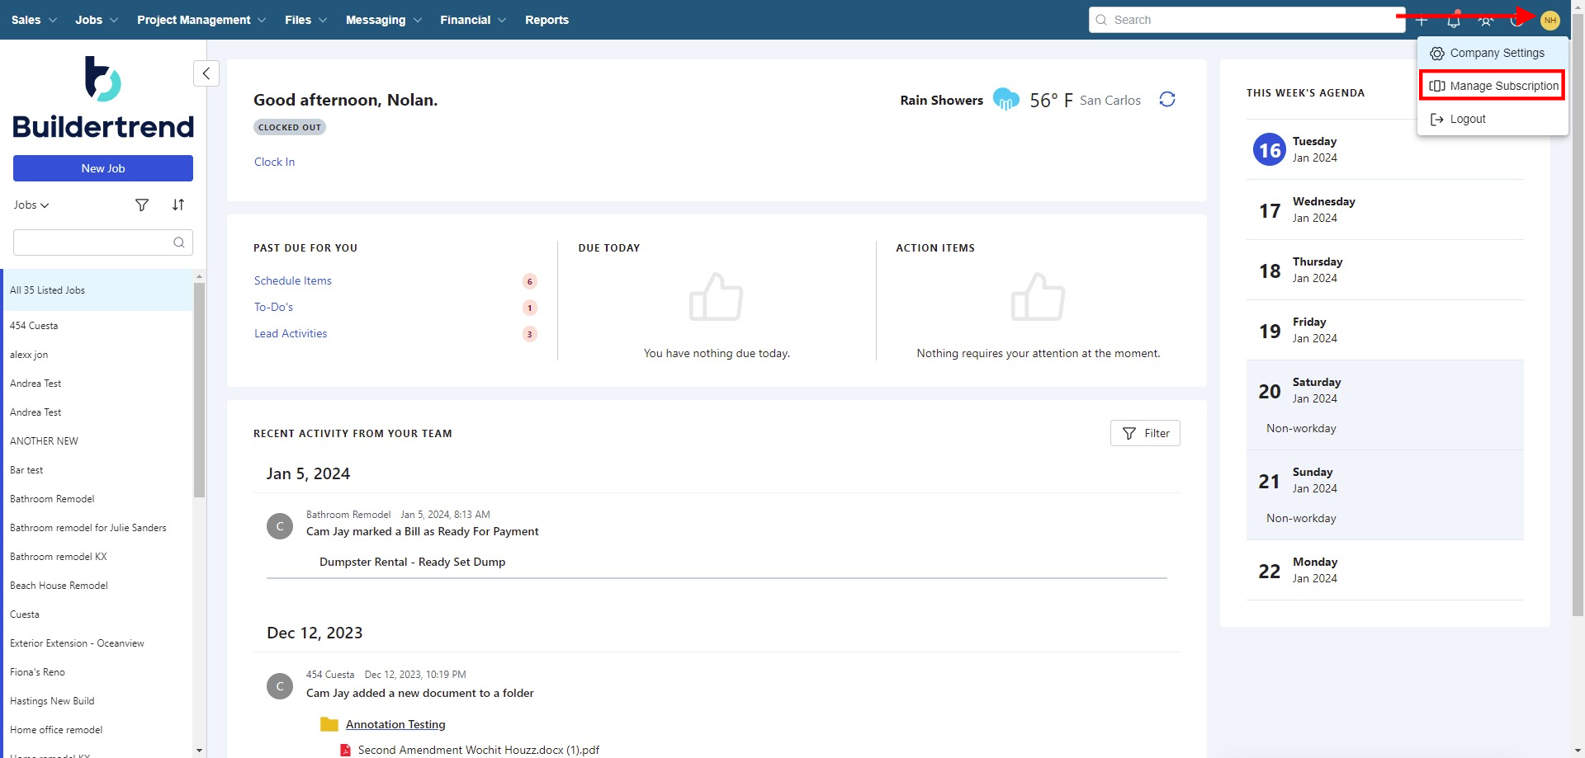
Task: Click the plus quick-add icon in header
Action: 1422,20
